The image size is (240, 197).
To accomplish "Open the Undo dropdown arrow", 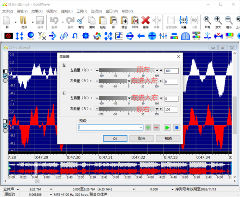I will [x=63, y=22].
